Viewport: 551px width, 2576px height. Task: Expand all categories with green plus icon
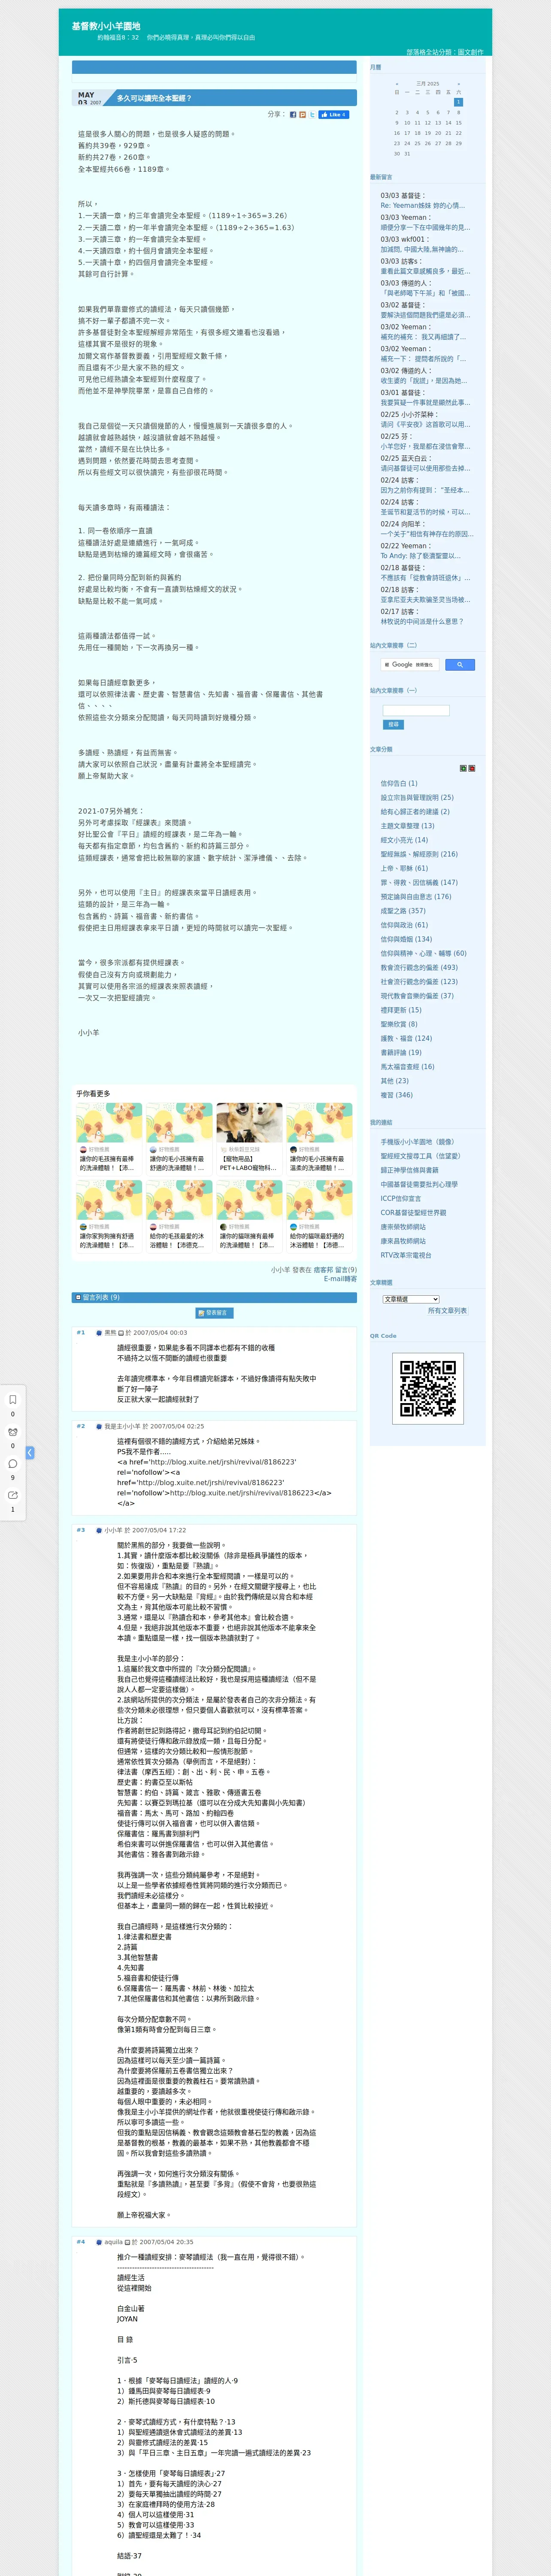click(463, 768)
